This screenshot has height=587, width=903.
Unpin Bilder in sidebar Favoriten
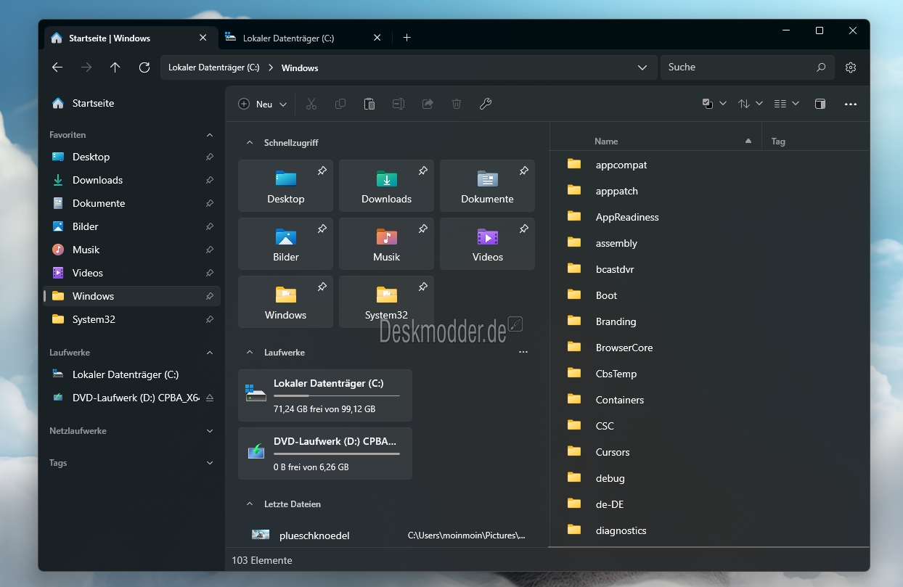[x=209, y=226]
